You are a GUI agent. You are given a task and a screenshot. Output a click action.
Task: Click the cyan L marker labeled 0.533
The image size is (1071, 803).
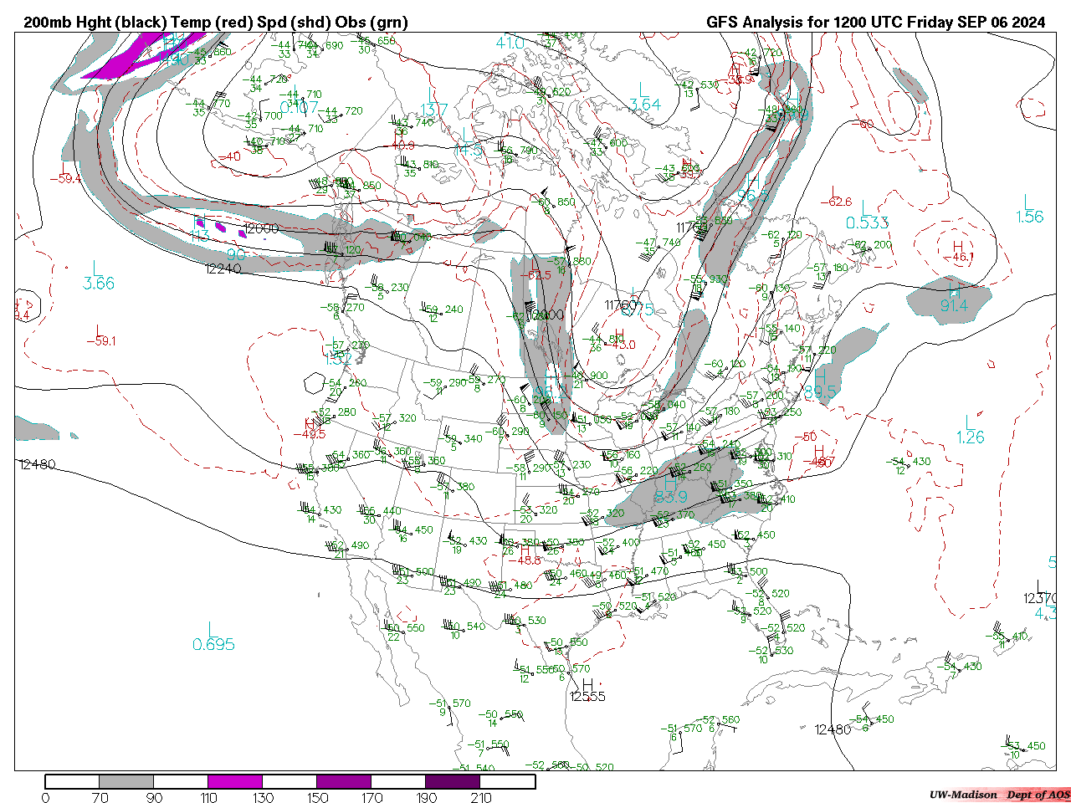point(866,207)
